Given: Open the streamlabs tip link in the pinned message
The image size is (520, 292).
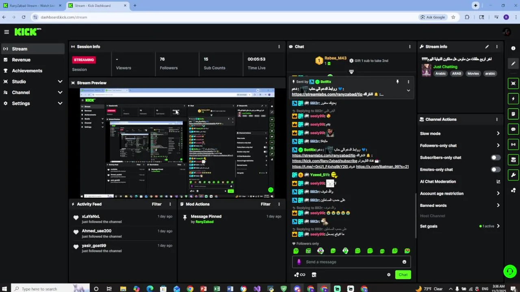Looking at the screenshot, I should point(327,94).
